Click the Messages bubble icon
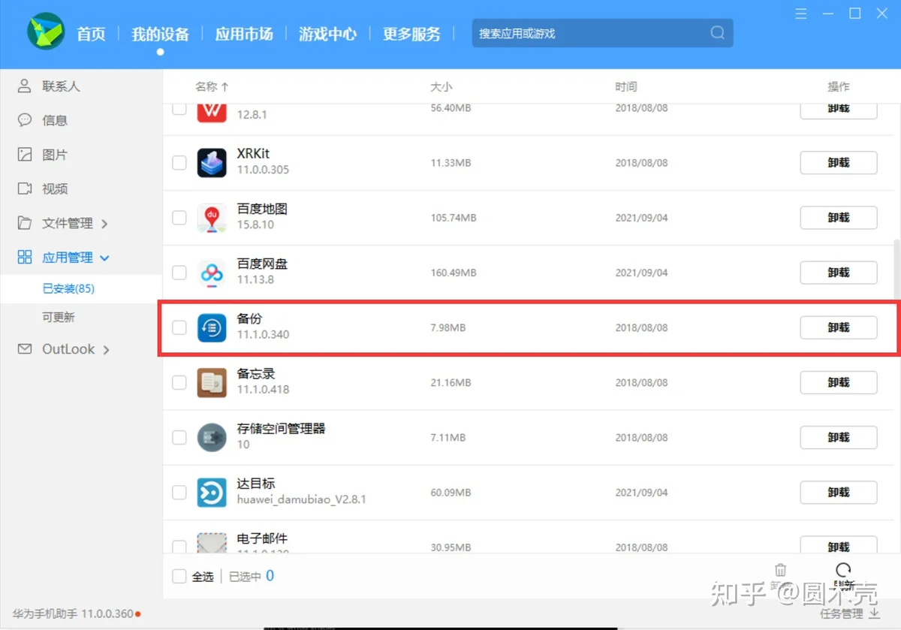 tap(25, 120)
